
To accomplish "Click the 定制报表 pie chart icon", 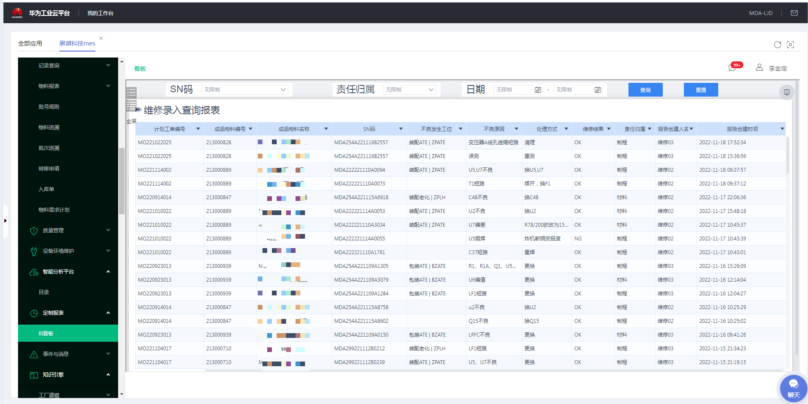I will [34, 313].
